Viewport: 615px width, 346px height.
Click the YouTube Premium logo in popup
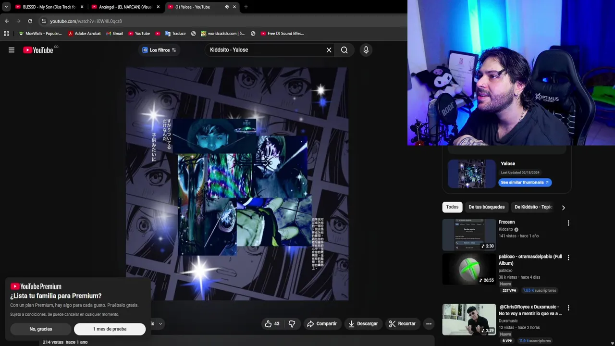(x=36, y=286)
